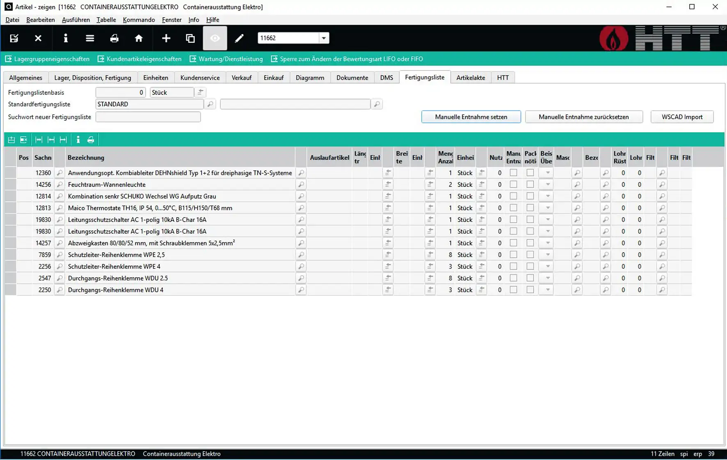Screen dimensions: 727x460
Task: Sort by the Bezeichnung column header
Action: point(180,158)
